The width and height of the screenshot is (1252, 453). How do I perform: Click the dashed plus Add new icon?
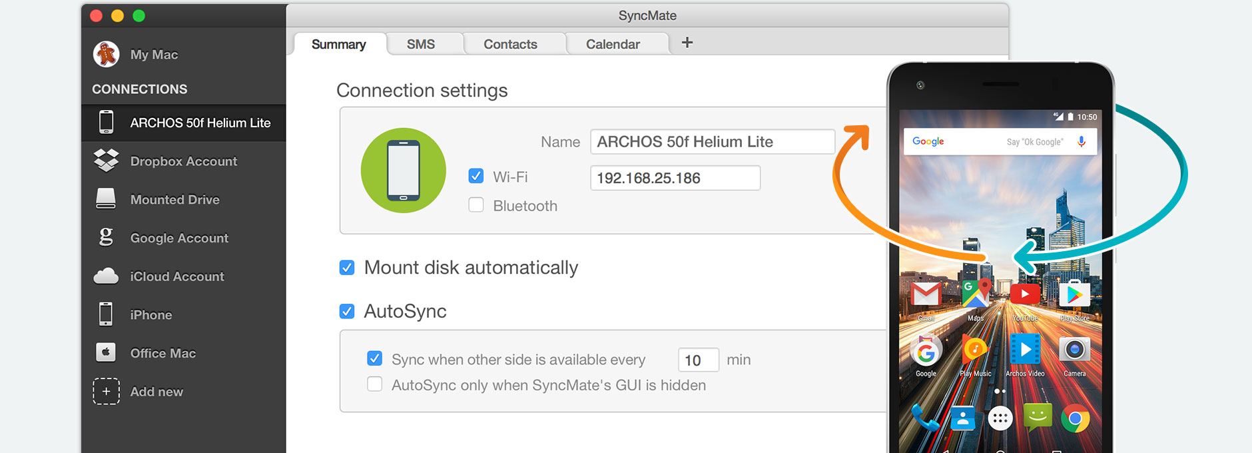[x=106, y=391]
